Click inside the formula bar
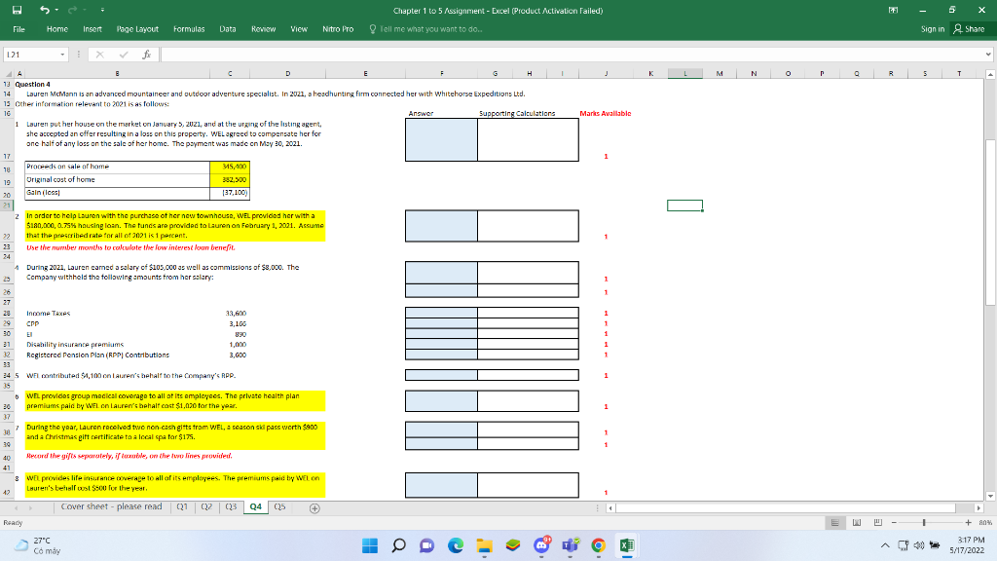Image resolution: width=997 pixels, height=561 pixels. point(571,55)
